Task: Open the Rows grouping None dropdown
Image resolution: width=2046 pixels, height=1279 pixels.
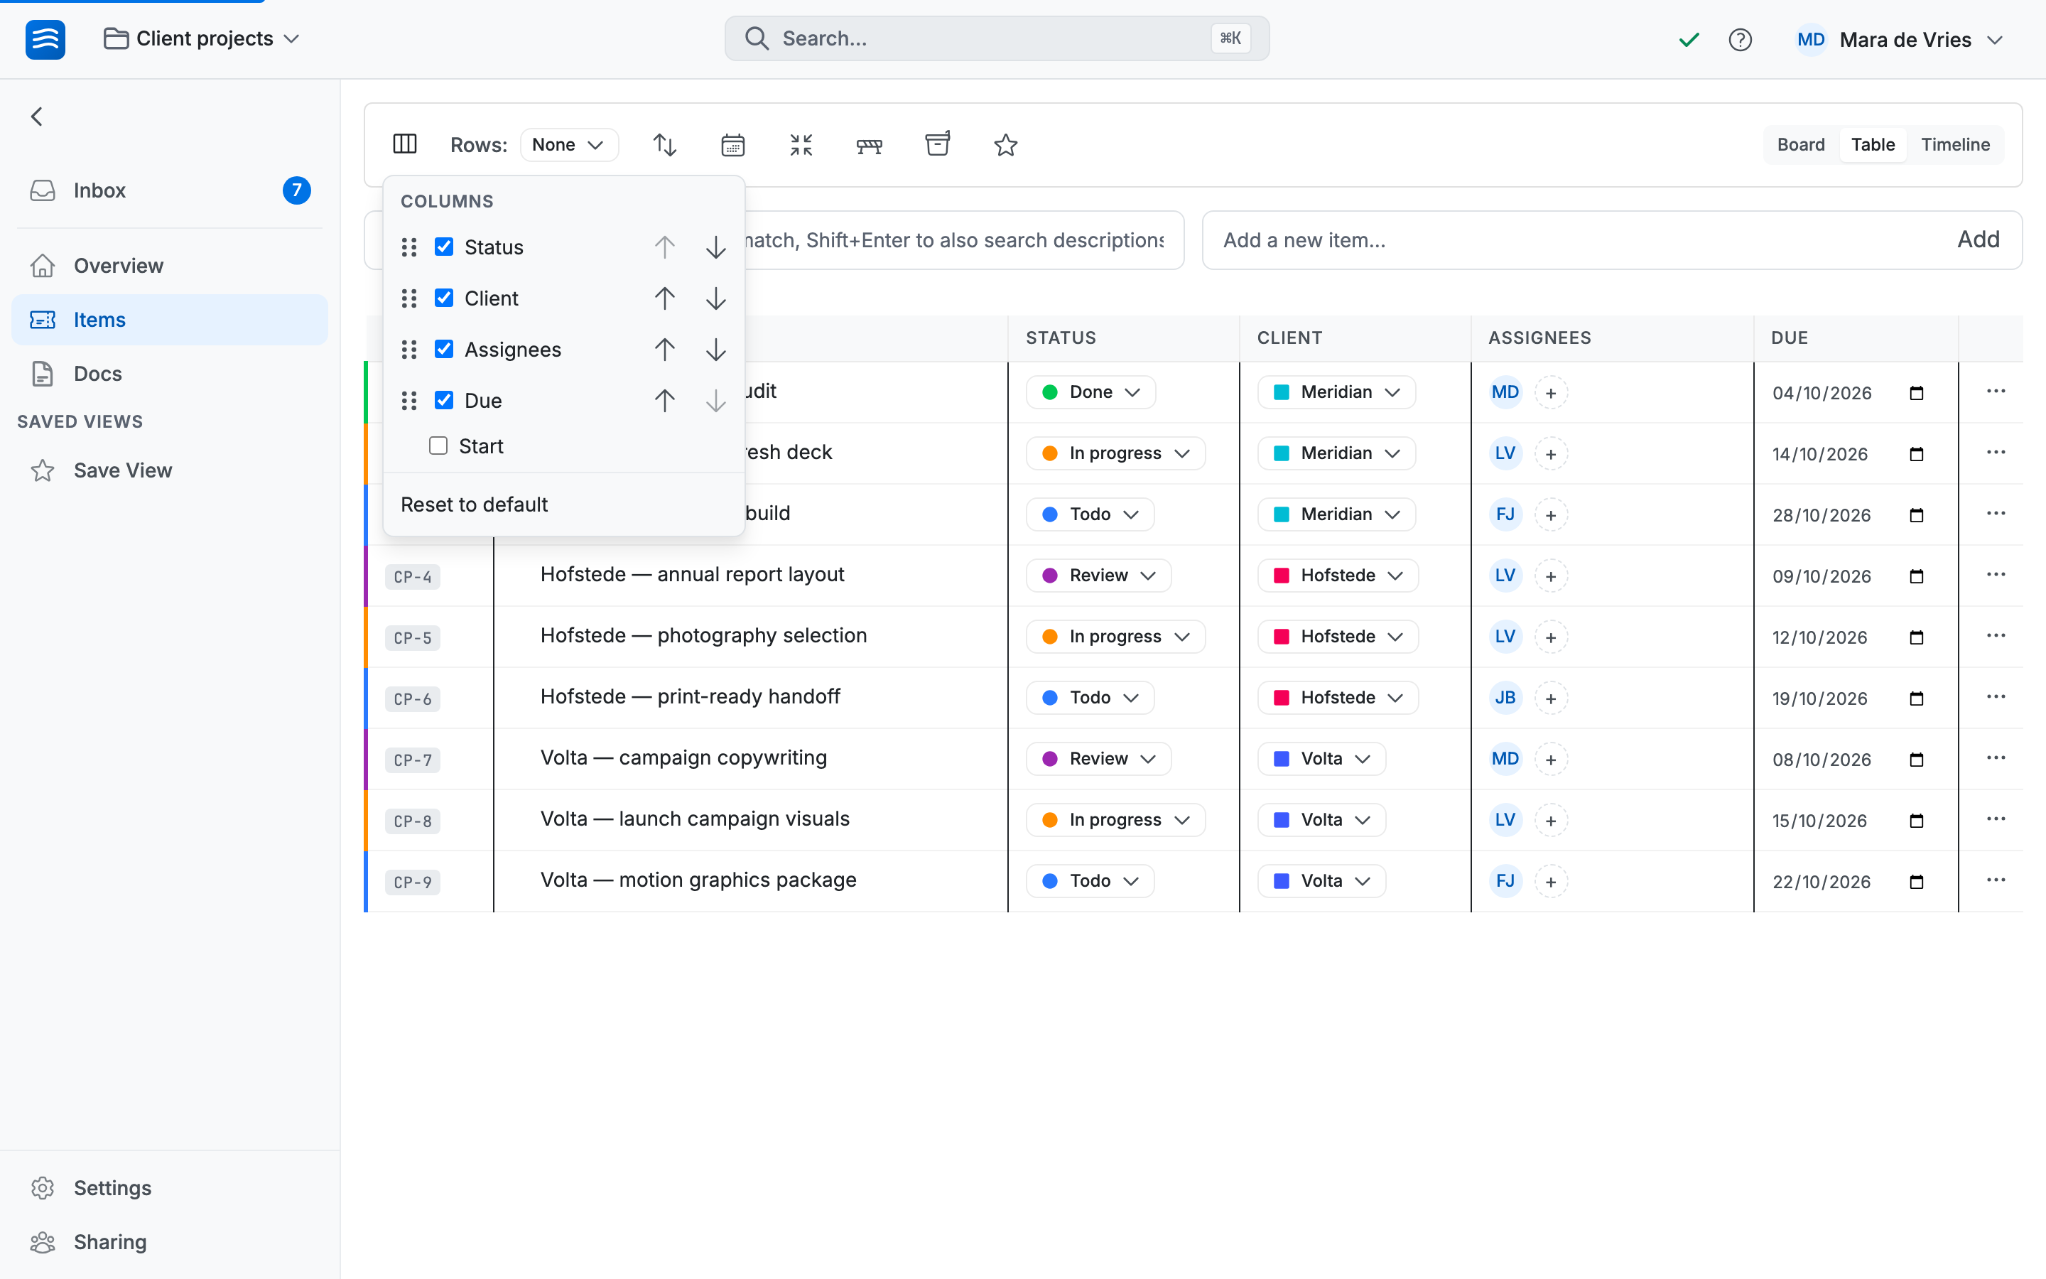Action: [569, 145]
